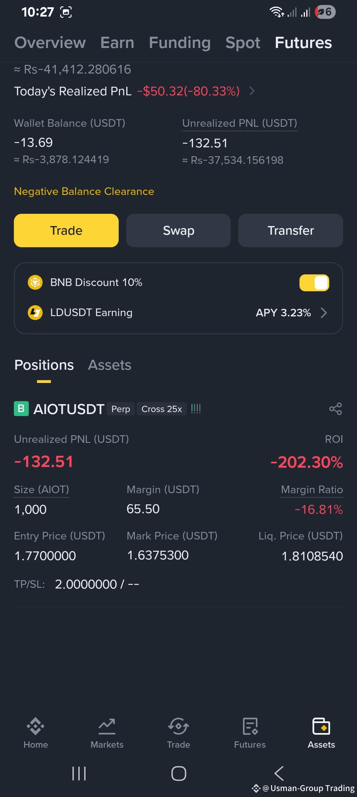Tap the BNB coin icon
The height and width of the screenshot is (797, 357).
(x=35, y=282)
